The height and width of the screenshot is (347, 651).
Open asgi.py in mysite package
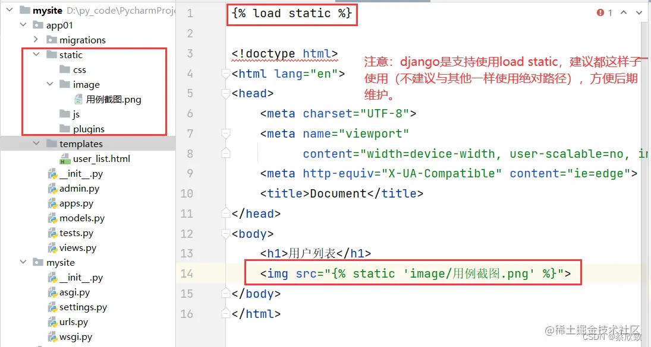[74, 292]
